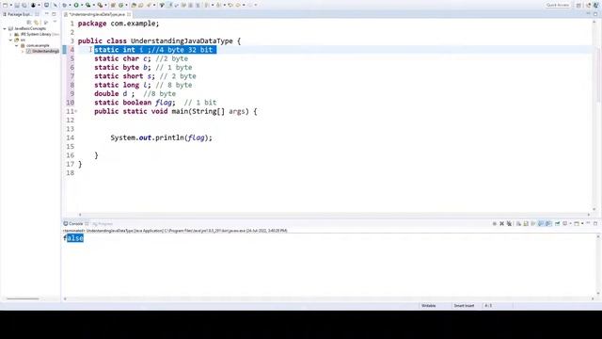Open the Run dropdown arrow beside green button
Image resolution: width=602 pixels, height=339 pixels.
click(x=82, y=5)
